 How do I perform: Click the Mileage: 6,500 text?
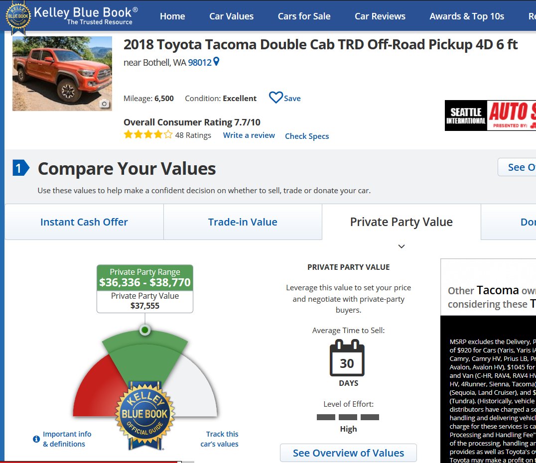click(149, 99)
